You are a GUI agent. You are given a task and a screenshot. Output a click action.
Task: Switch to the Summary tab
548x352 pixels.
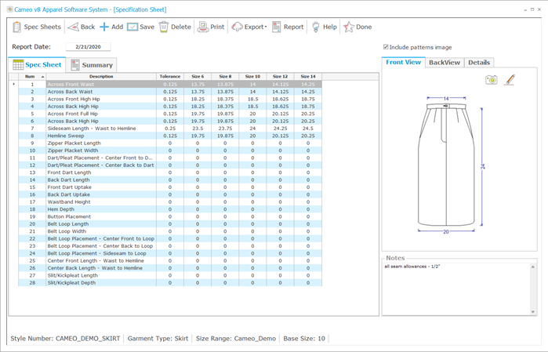click(92, 65)
